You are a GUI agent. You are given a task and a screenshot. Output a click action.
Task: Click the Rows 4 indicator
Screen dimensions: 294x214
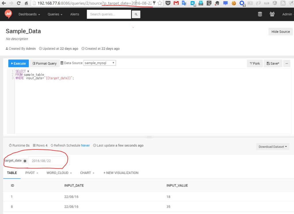click(x=40, y=145)
